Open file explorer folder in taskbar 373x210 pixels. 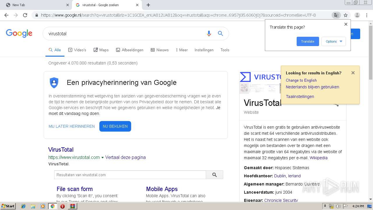pos(33,206)
